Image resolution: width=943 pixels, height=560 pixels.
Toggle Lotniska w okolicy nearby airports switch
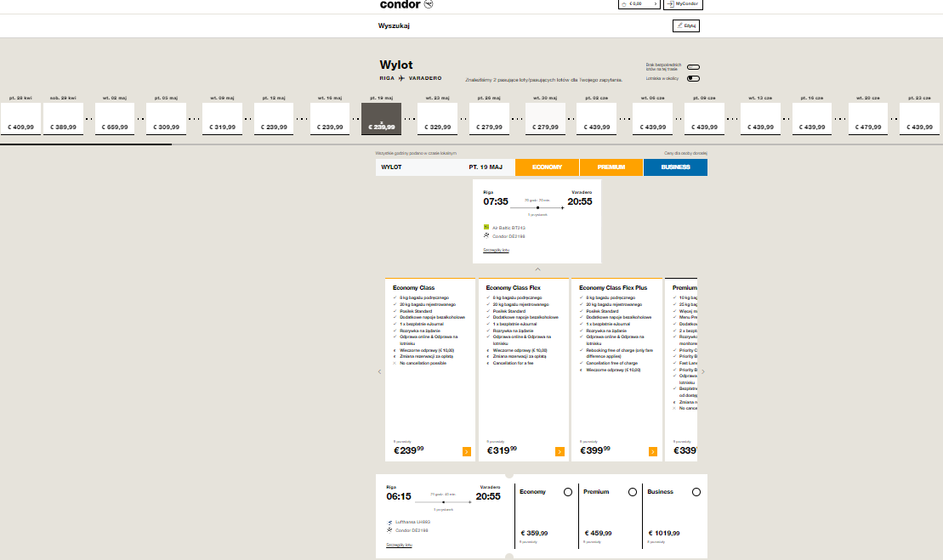point(693,79)
